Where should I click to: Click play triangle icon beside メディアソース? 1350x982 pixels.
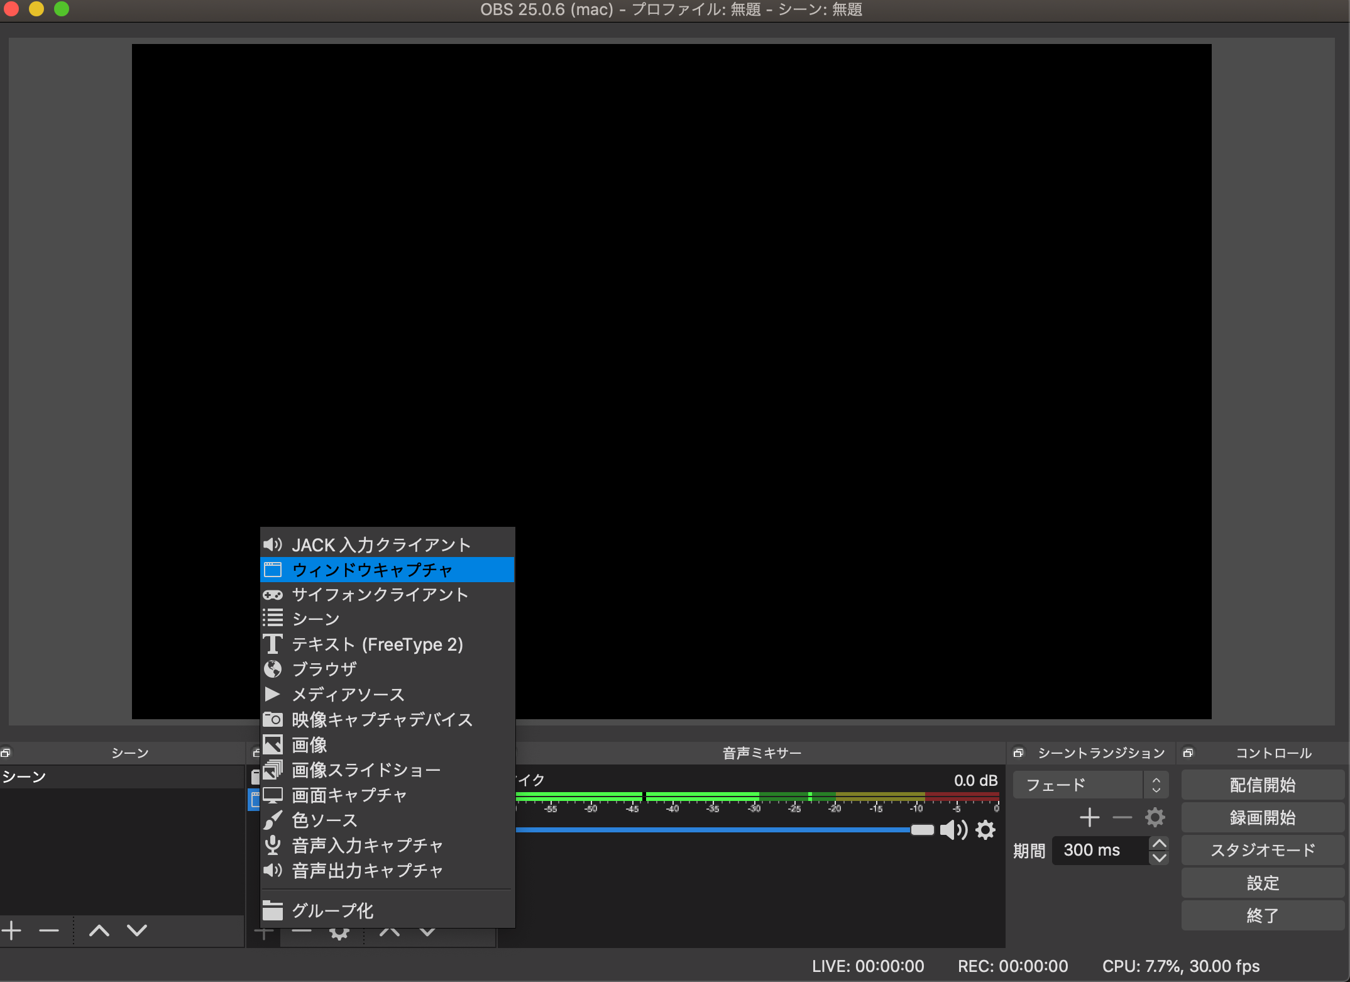pyautogui.click(x=272, y=694)
